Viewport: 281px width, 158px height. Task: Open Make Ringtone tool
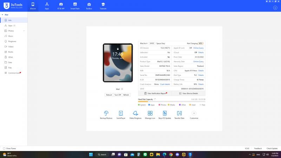click(136, 115)
